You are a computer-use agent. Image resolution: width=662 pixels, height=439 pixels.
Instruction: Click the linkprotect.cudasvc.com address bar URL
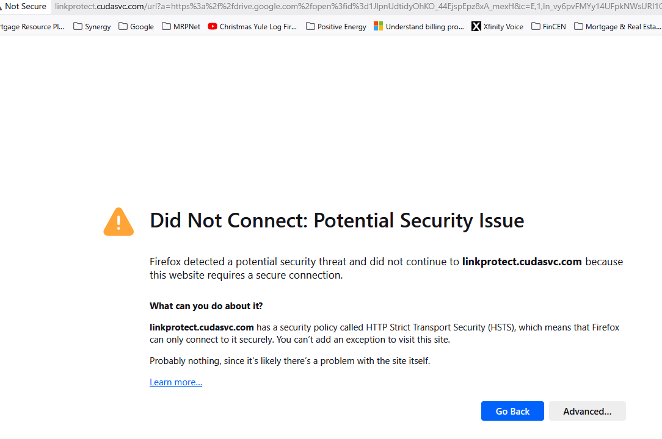pyautogui.click(x=354, y=7)
